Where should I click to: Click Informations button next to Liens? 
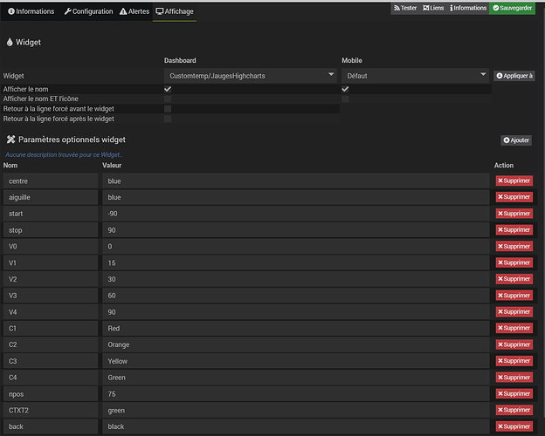468,8
